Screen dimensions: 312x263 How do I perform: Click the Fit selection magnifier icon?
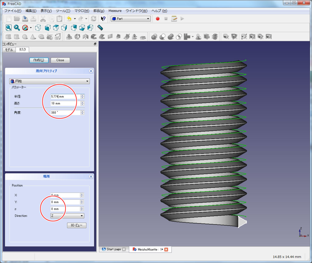[x=17, y=28]
